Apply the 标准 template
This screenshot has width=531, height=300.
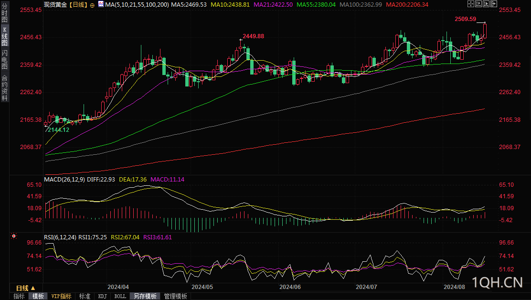pos(85,296)
